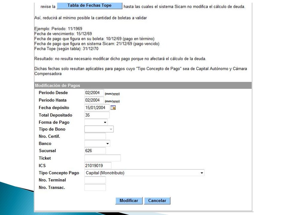The image size is (287, 215).
Task: Click the 'Resultado: no resulta necesario' sentence
Action: pos(120,59)
